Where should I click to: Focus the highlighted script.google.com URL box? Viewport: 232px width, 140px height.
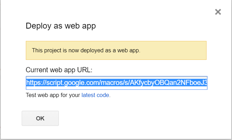pos(116,83)
